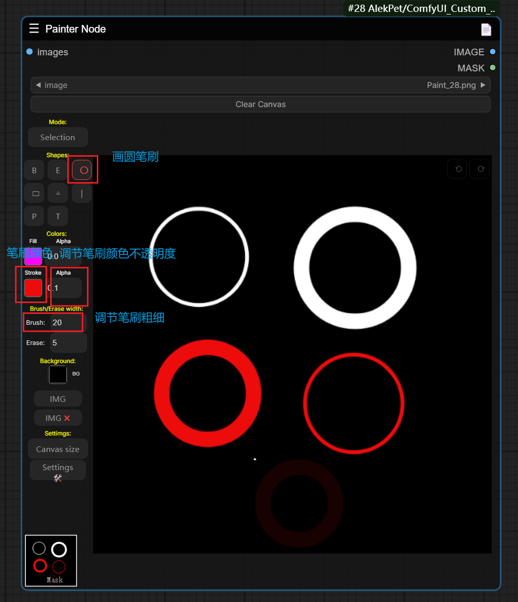Click the Canvas size button
This screenshot has height=602, width=518.
[x=58, y=449]
